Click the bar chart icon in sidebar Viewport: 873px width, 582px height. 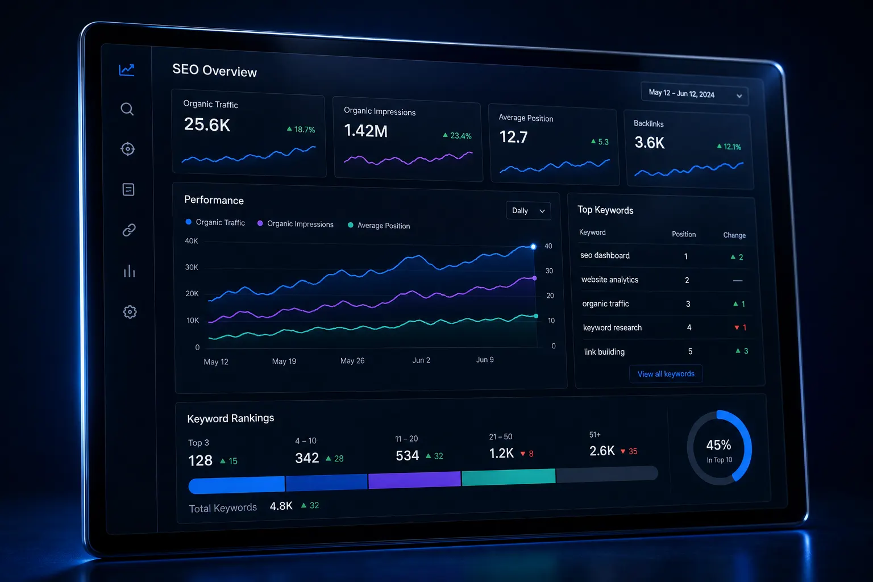130,271
